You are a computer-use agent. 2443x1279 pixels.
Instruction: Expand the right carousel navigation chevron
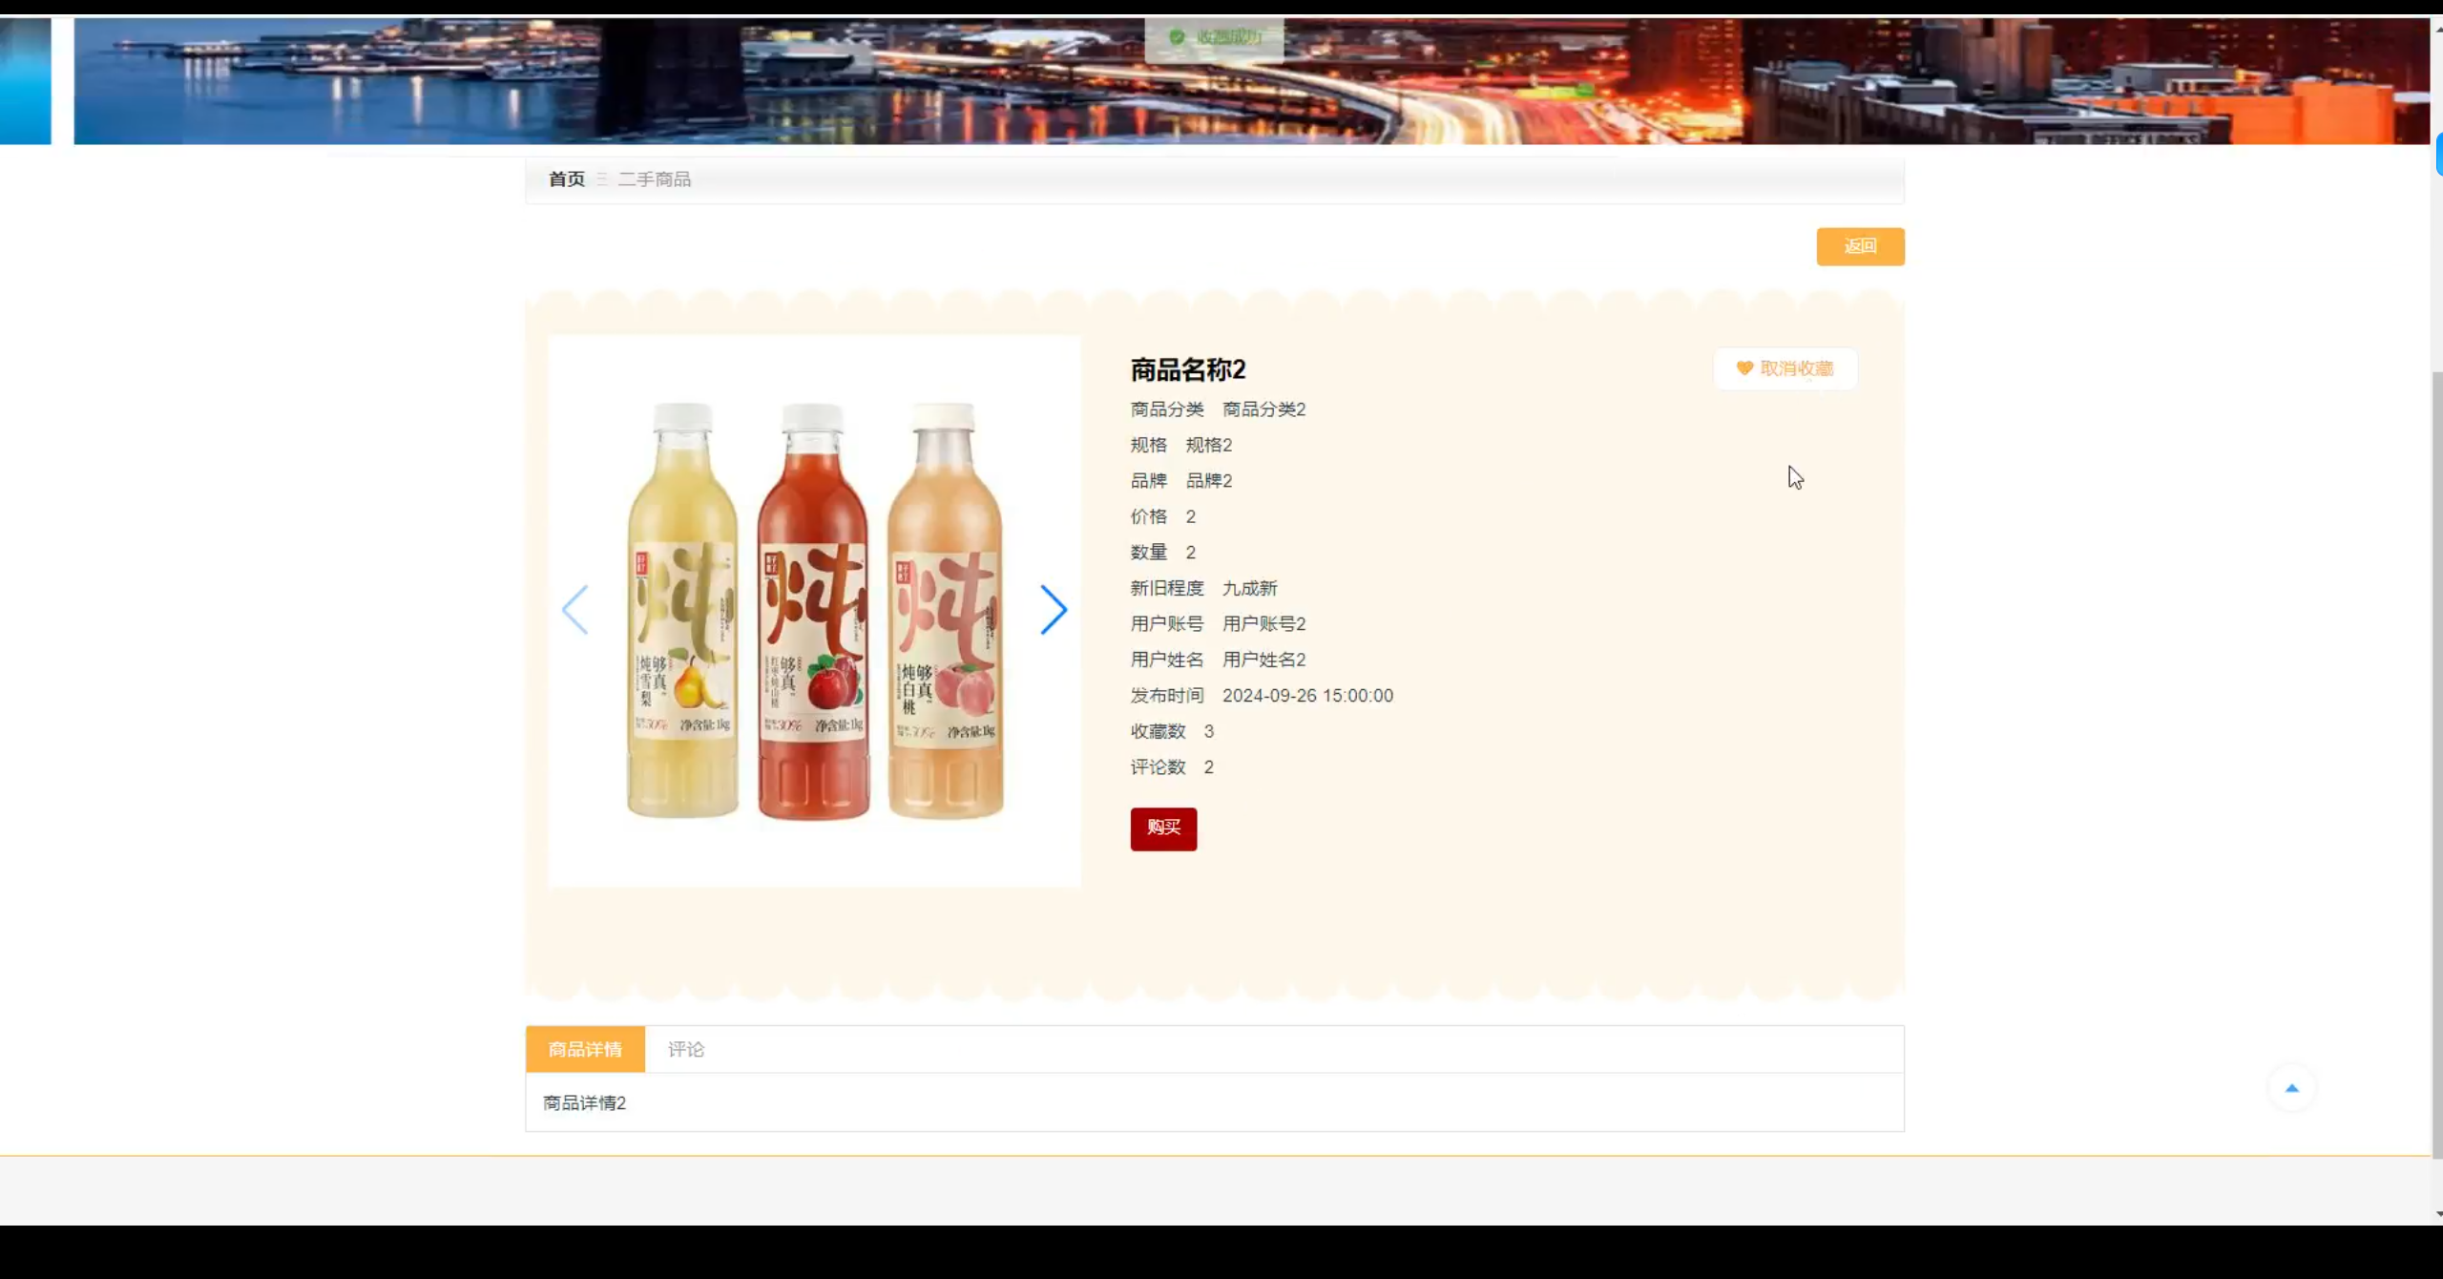click(1054, 609)
